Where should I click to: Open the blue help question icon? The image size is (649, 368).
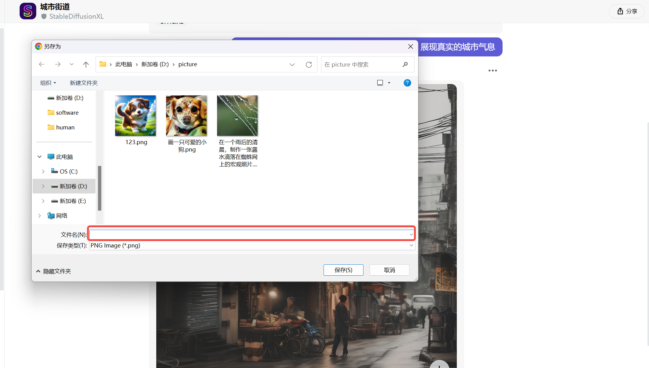(x=407, y=83)
